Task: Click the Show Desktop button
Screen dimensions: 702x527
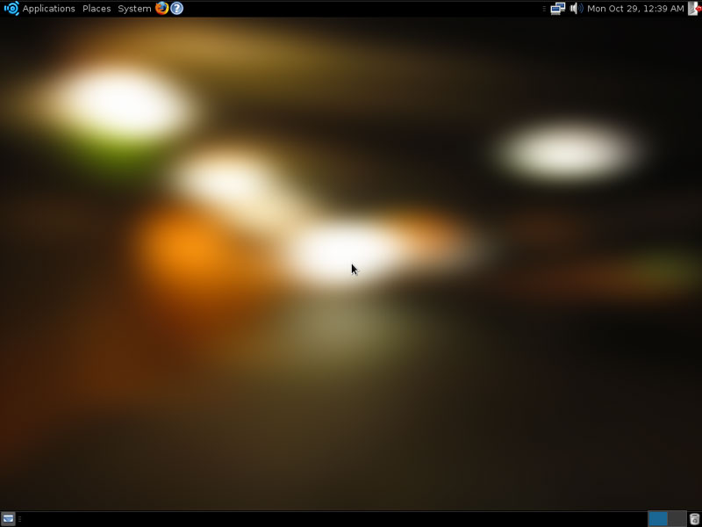Action: click(x=8, y=519)
